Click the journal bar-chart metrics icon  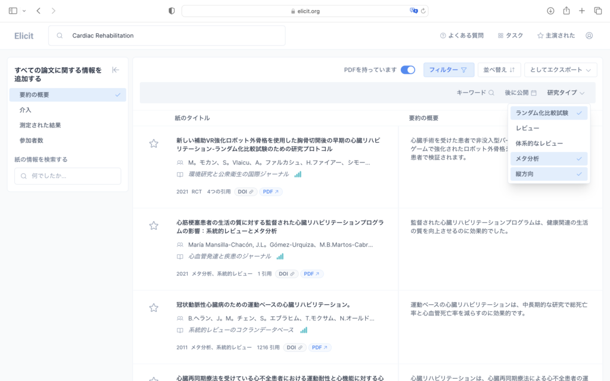(297, 175)
